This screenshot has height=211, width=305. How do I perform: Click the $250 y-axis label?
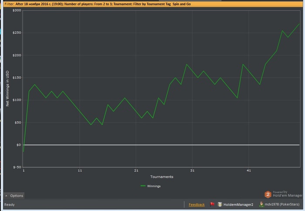click(17, 33)
